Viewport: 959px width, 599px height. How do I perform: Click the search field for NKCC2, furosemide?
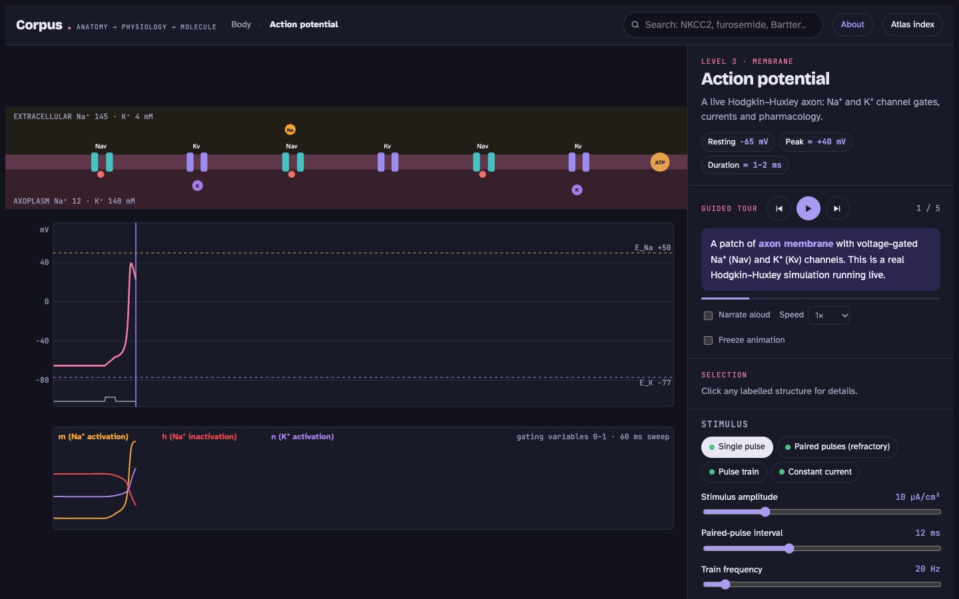pyautogui.click(x=723, y=25)
